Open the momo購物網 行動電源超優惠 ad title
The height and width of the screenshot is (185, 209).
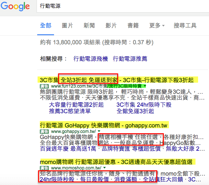point(116,162)
